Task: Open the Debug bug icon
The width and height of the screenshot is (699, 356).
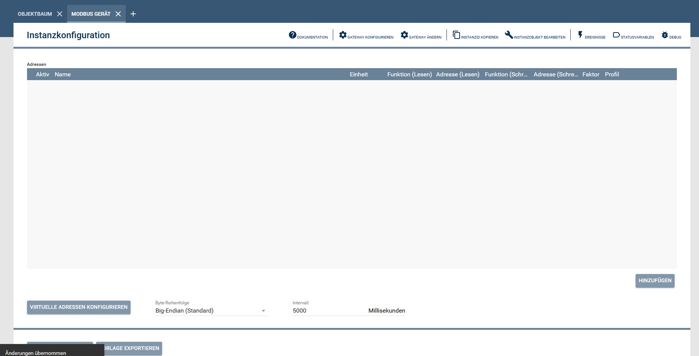Action: [x=664, y=35]
